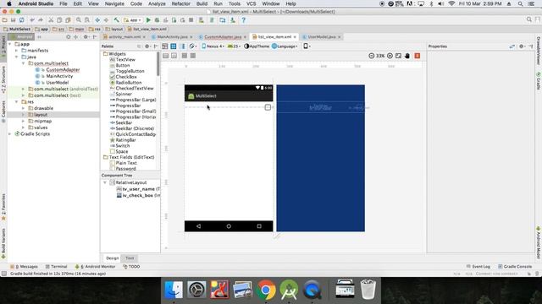Image resolution: width=542 pixels, height=304 pixels.
Task: Open the API 23 version dropdown
Action: pyautogui.click(x=234, y=46)
